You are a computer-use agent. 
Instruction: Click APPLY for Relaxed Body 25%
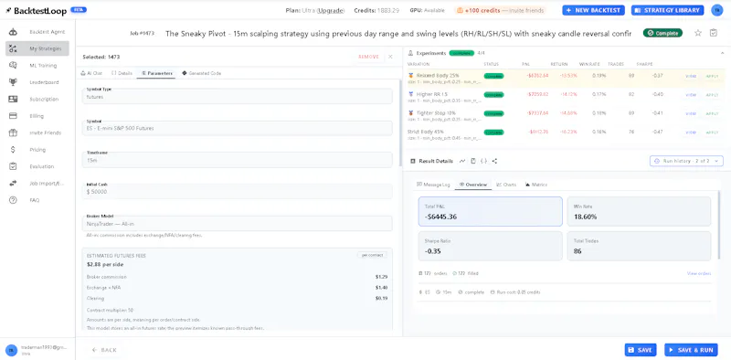pyautogui.click(x=712, y=76)
